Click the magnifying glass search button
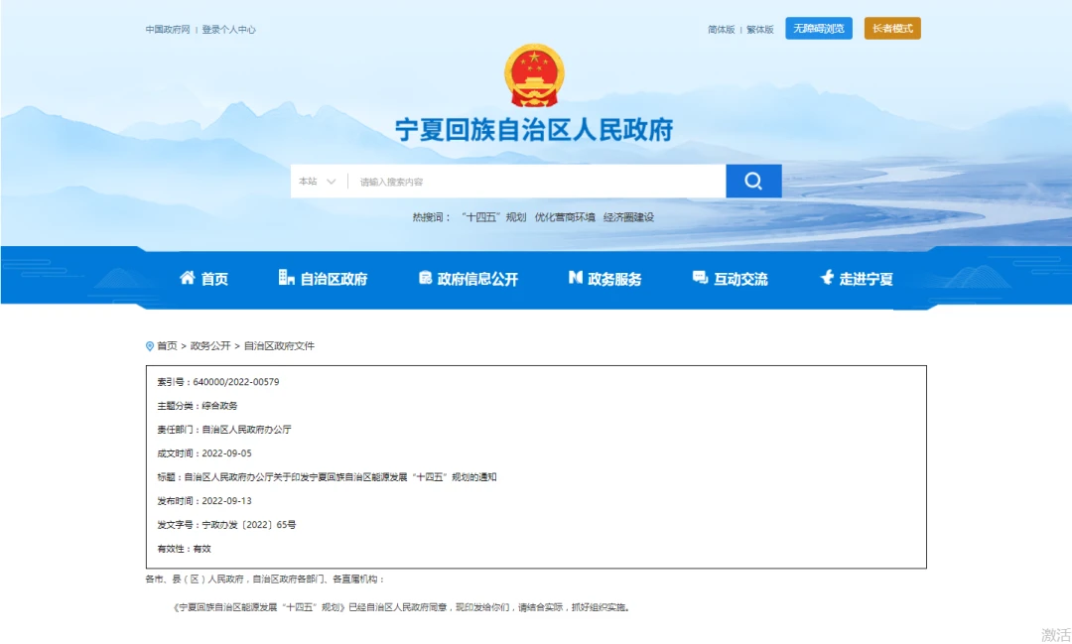 753,182
